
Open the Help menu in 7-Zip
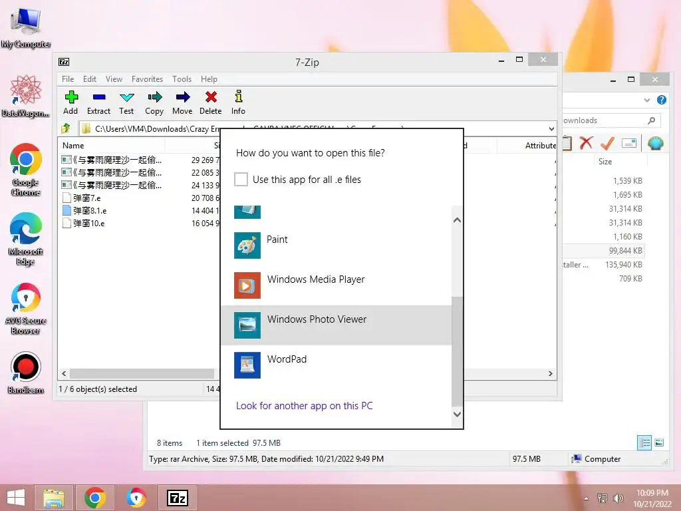tap(209, 79)
